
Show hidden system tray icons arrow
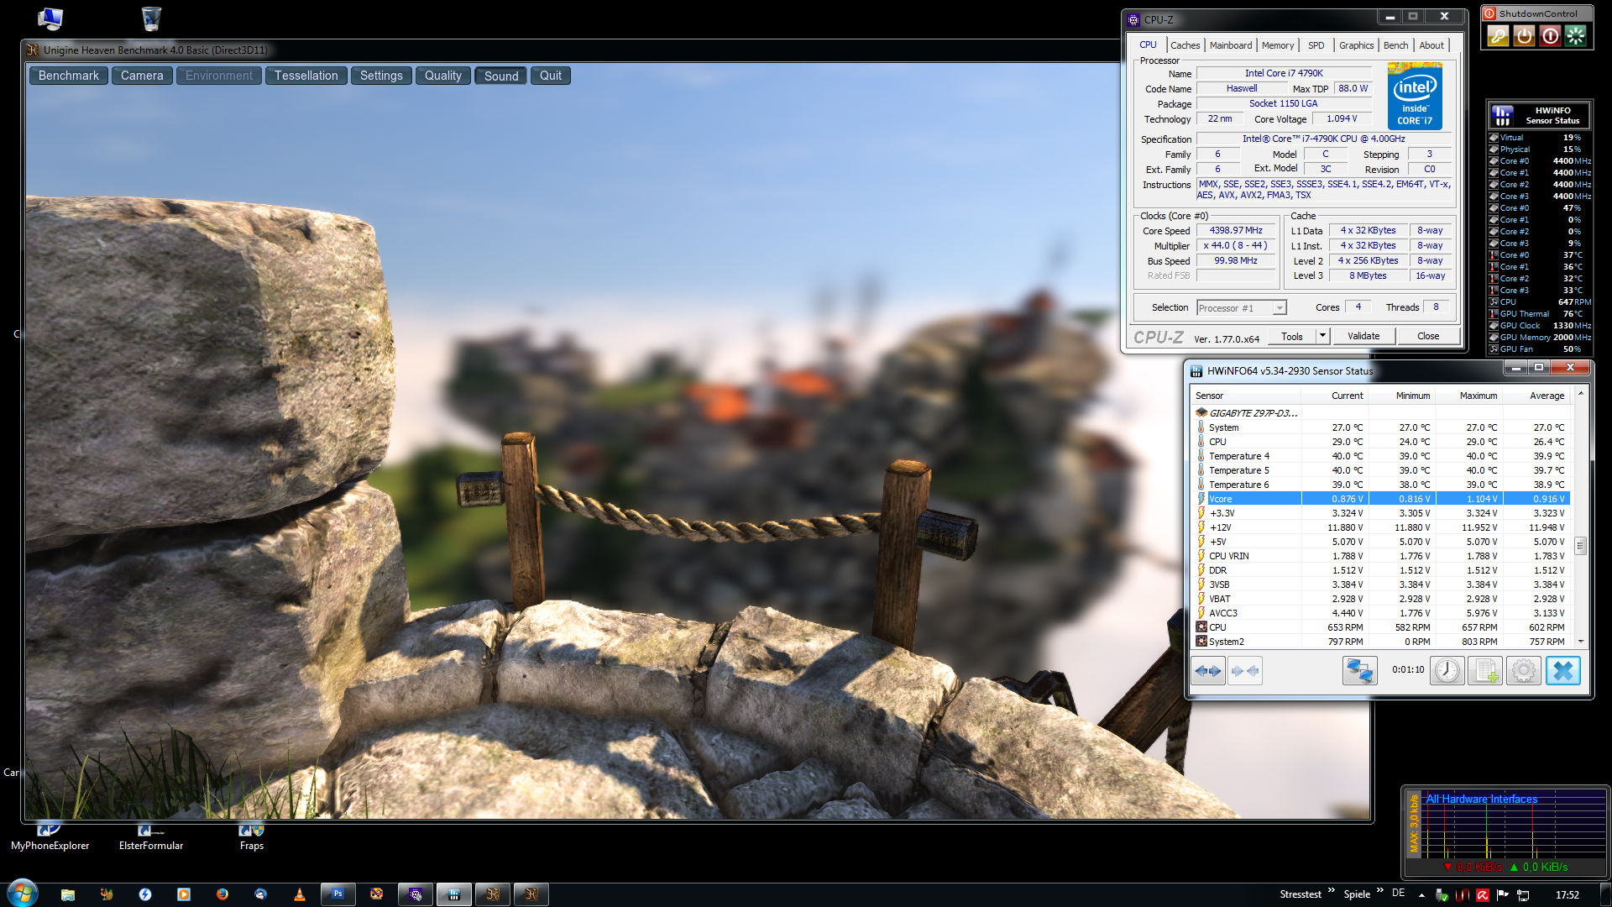point(1421,895)
